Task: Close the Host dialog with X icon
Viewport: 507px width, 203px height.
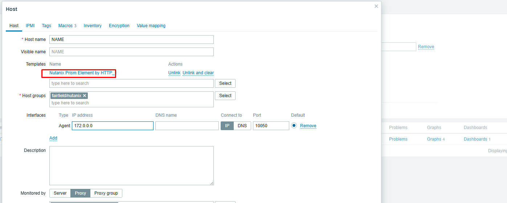Action: (376, 6)
